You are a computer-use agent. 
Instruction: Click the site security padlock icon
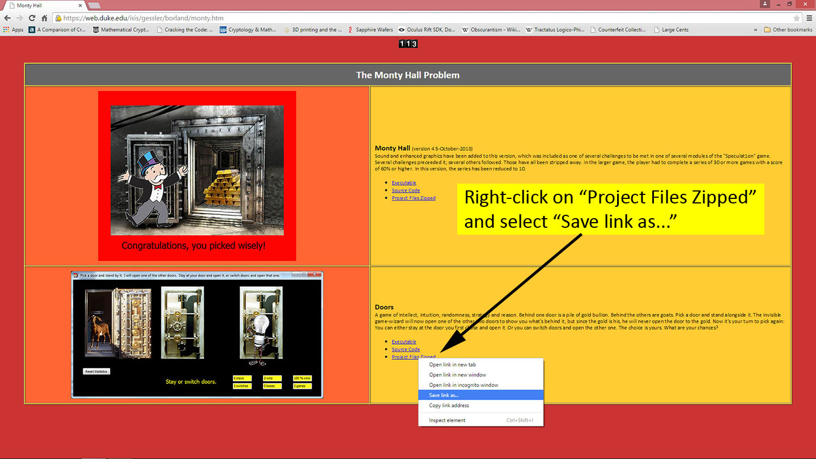[58, 18]
